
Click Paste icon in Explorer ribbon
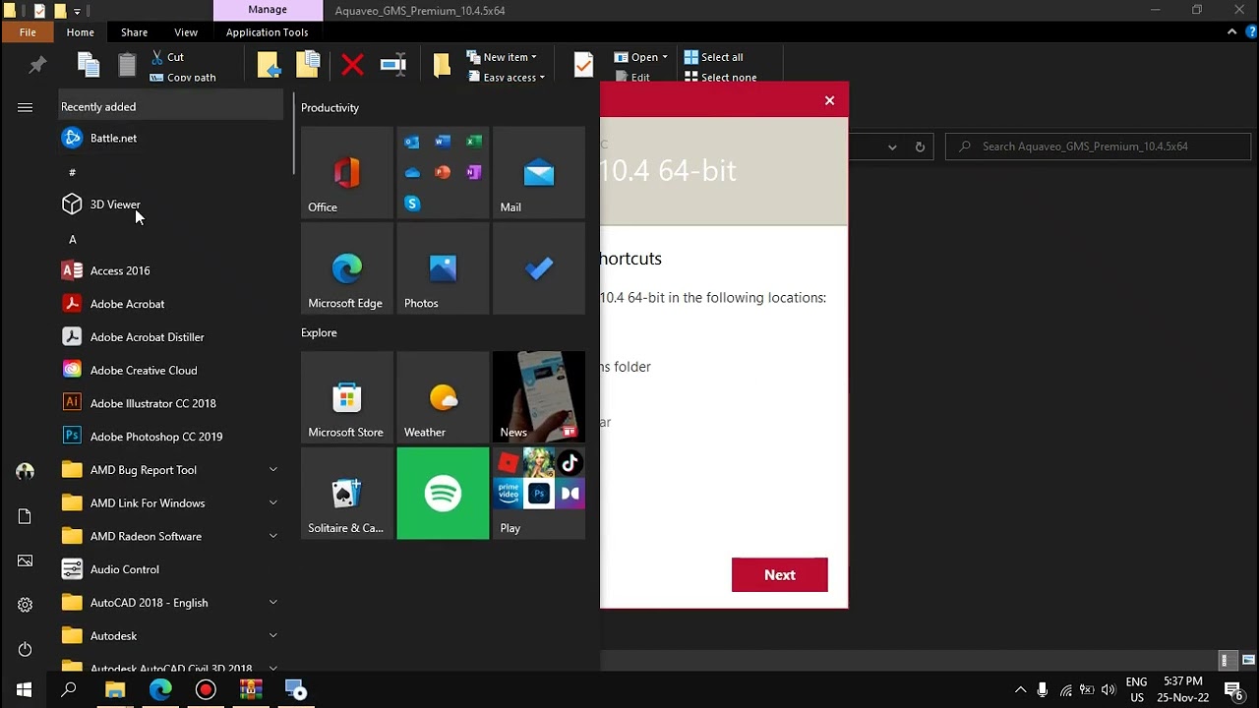tap(127, 66)
